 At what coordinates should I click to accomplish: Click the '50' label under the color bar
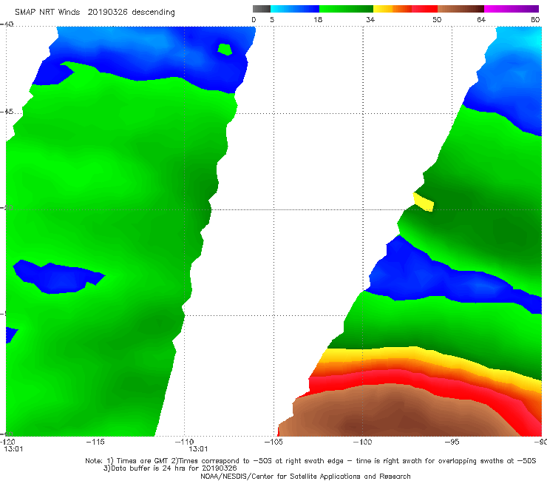[437, 19]
